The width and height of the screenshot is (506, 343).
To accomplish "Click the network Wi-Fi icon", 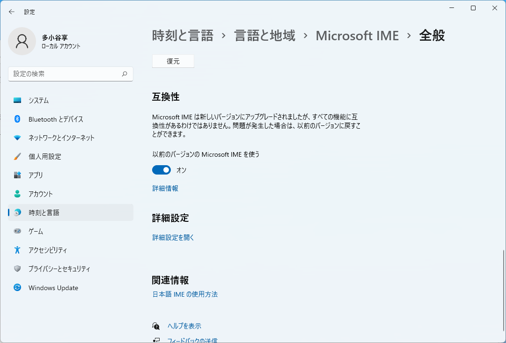I will tap(17, 138).
